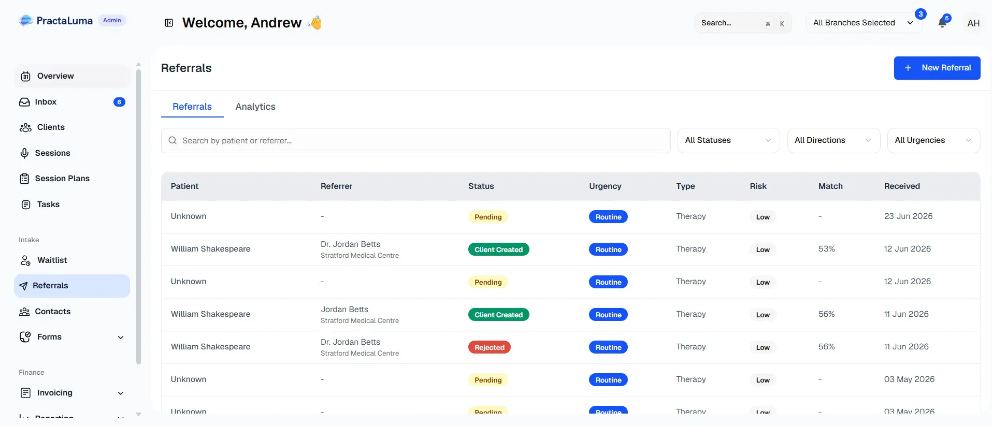Click the Session Plans clipboard icon
The image size is (992, 426).
pyautogui.click(x=24, y=179)
